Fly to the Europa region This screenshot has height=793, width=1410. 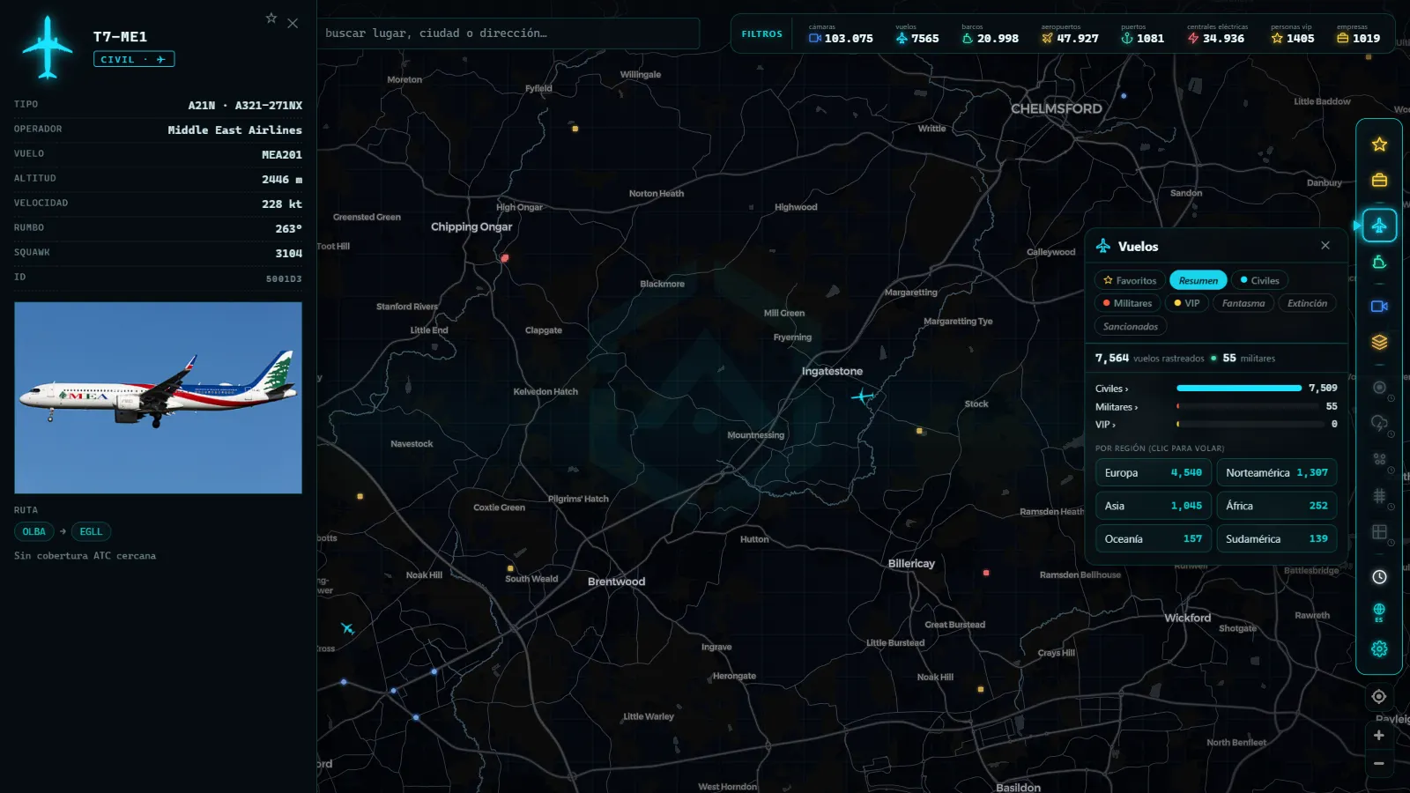click(1154, 473)
